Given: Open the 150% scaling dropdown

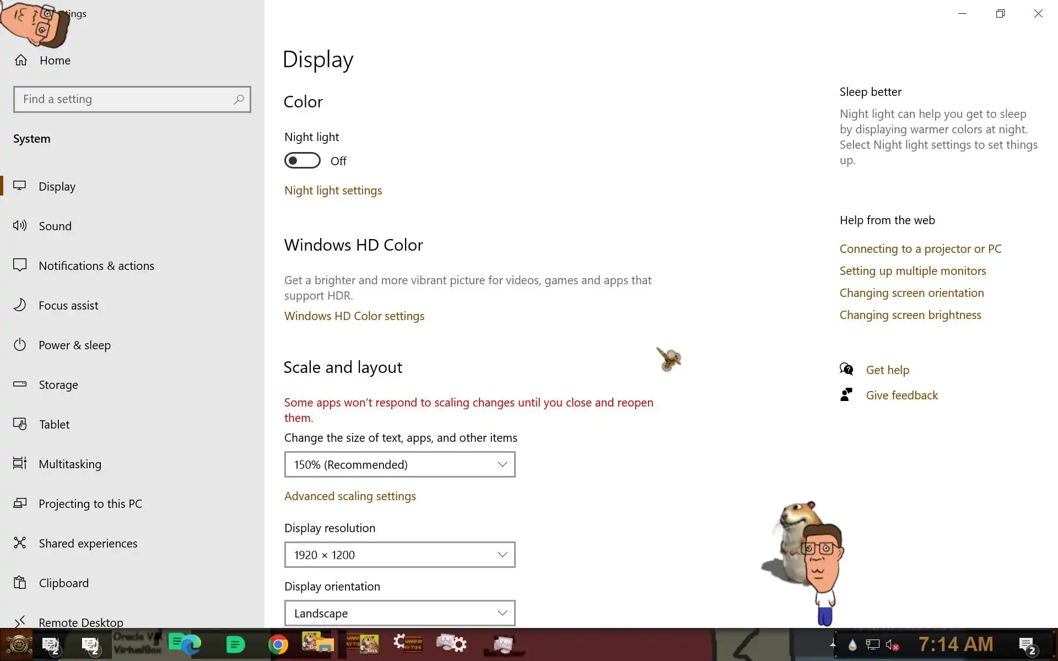Looking at the screenshot, I should pos(400,464).
